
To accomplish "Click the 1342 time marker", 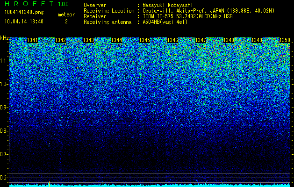I will tap(61, 40).
